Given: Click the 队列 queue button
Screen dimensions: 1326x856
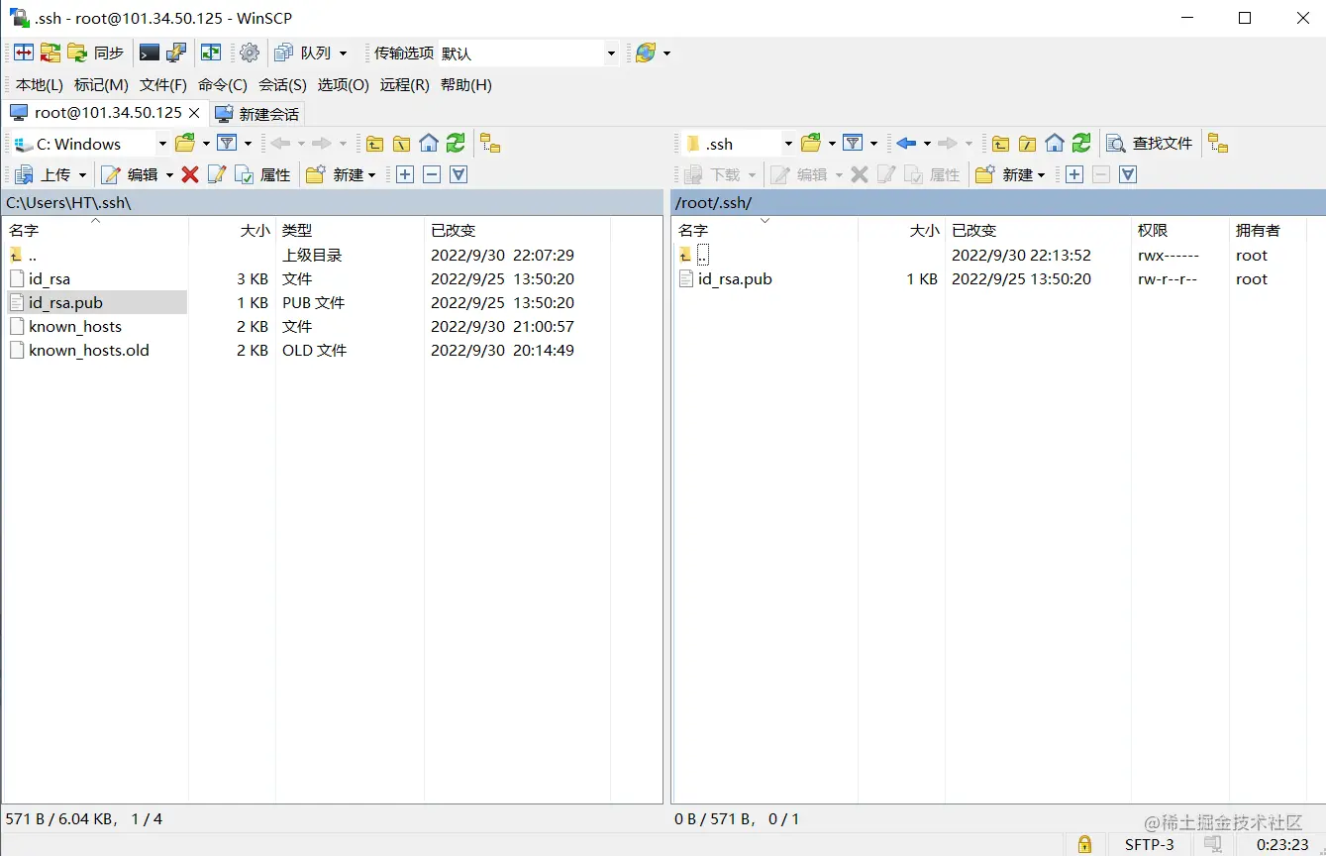Looking at the screenshot, I should [x=303, y=53].
